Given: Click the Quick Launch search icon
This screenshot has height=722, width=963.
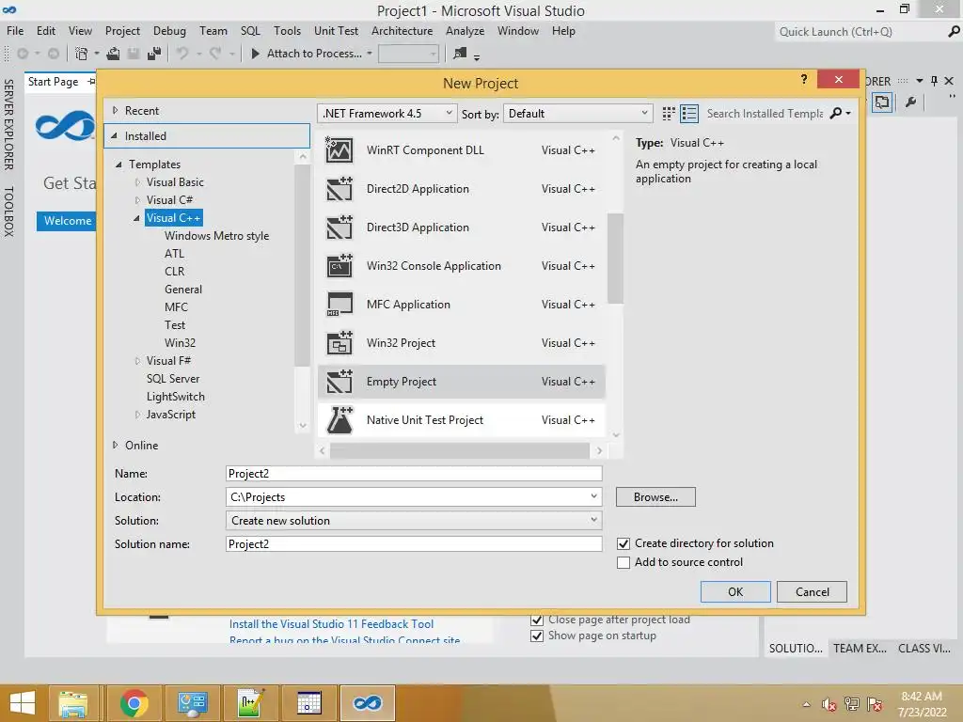Looking at the screenshot, I should (x=954, y=31).
